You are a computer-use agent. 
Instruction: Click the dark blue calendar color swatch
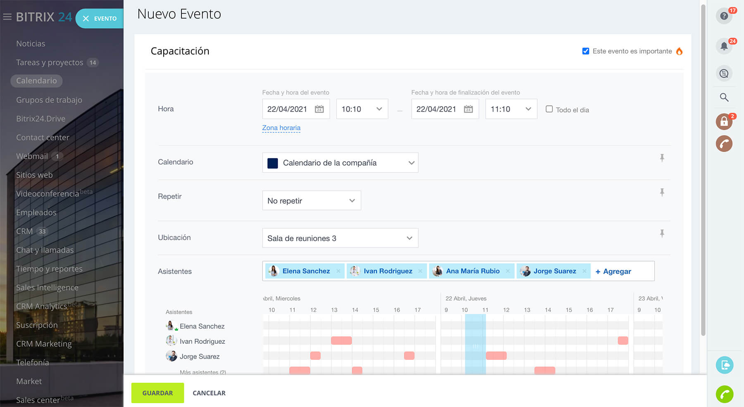click(273, 163)
